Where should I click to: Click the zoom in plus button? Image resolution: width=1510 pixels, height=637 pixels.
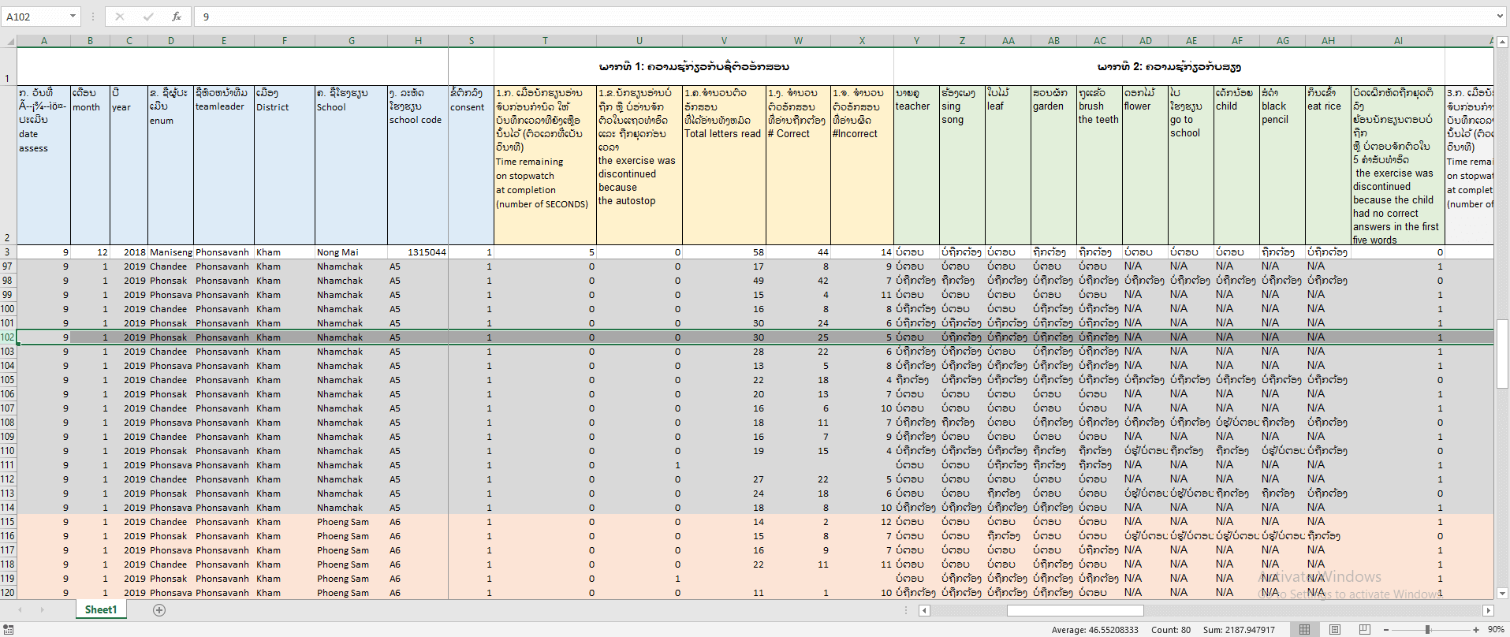(1476, 629)
